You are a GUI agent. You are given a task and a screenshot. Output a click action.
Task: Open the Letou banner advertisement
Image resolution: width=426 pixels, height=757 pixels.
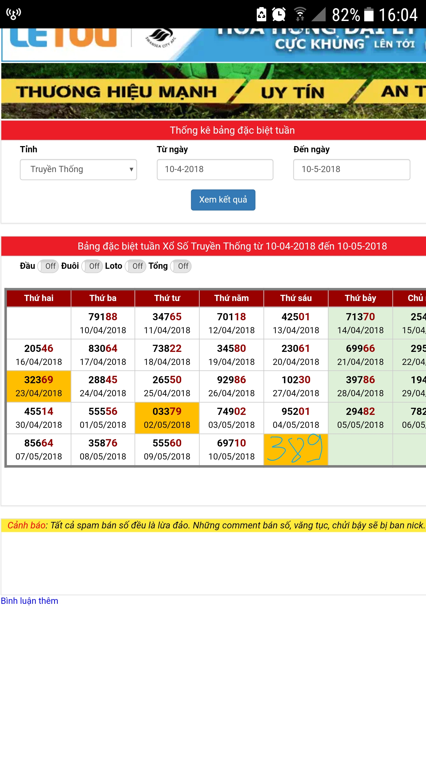click(214, 45)
